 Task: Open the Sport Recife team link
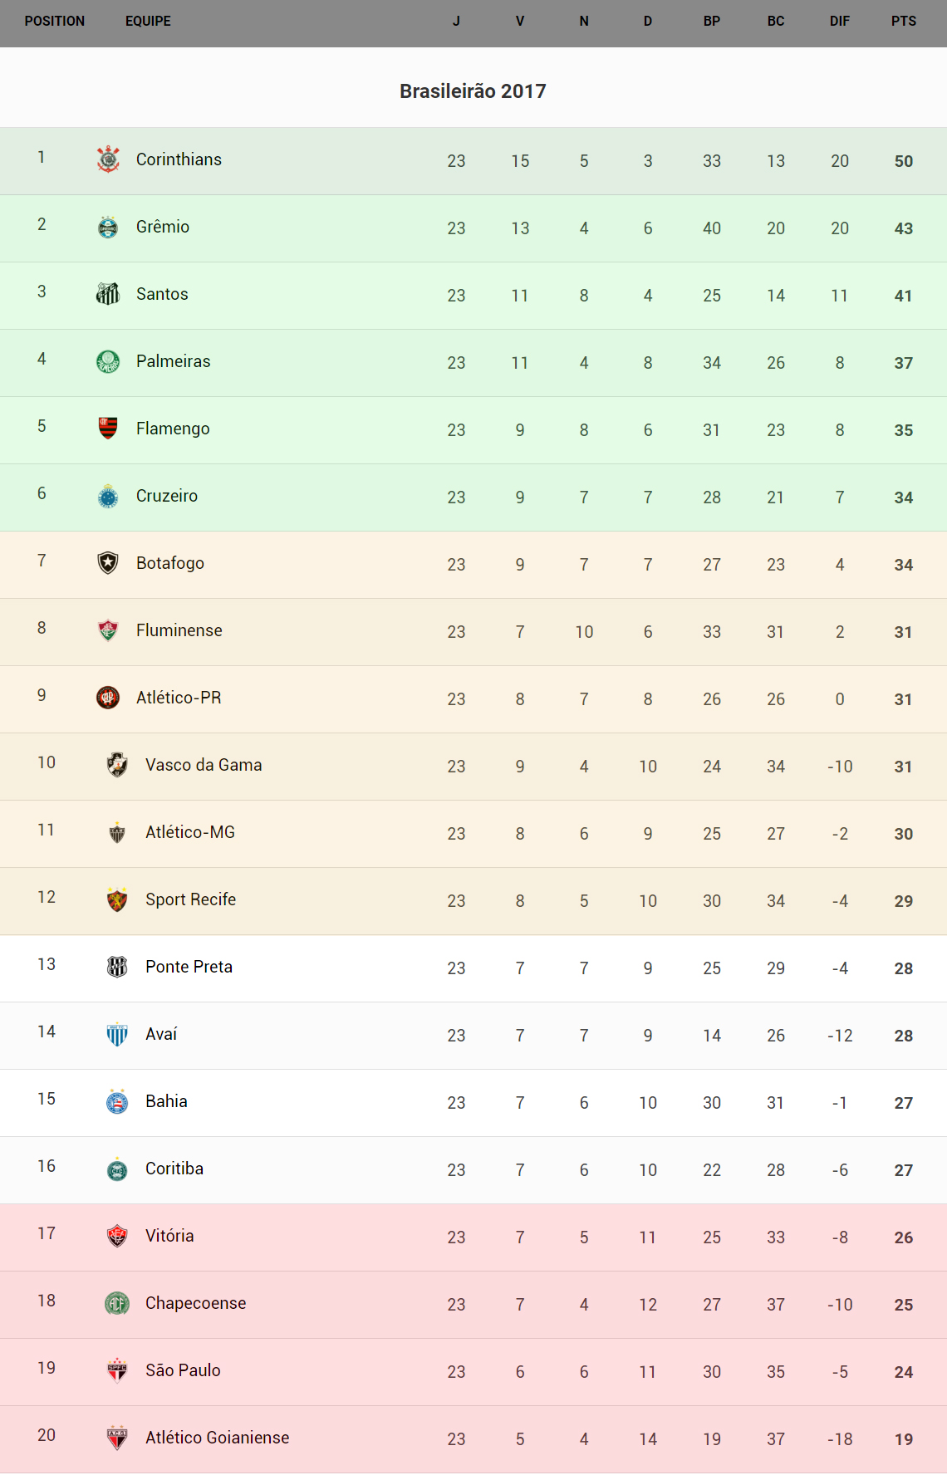191,899
